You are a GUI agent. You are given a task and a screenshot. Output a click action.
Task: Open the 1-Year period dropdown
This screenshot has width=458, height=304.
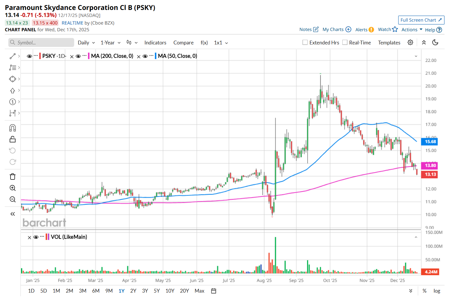[x=110, y=43]
